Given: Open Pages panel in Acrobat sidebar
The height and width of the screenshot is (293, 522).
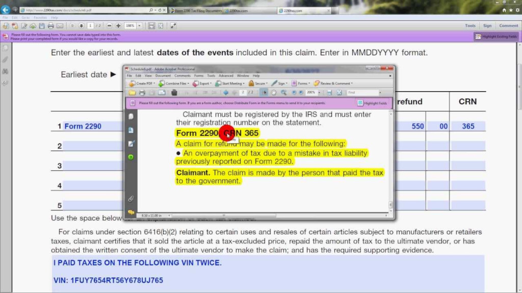Looking at the screenshot, I should click(131, 116).
